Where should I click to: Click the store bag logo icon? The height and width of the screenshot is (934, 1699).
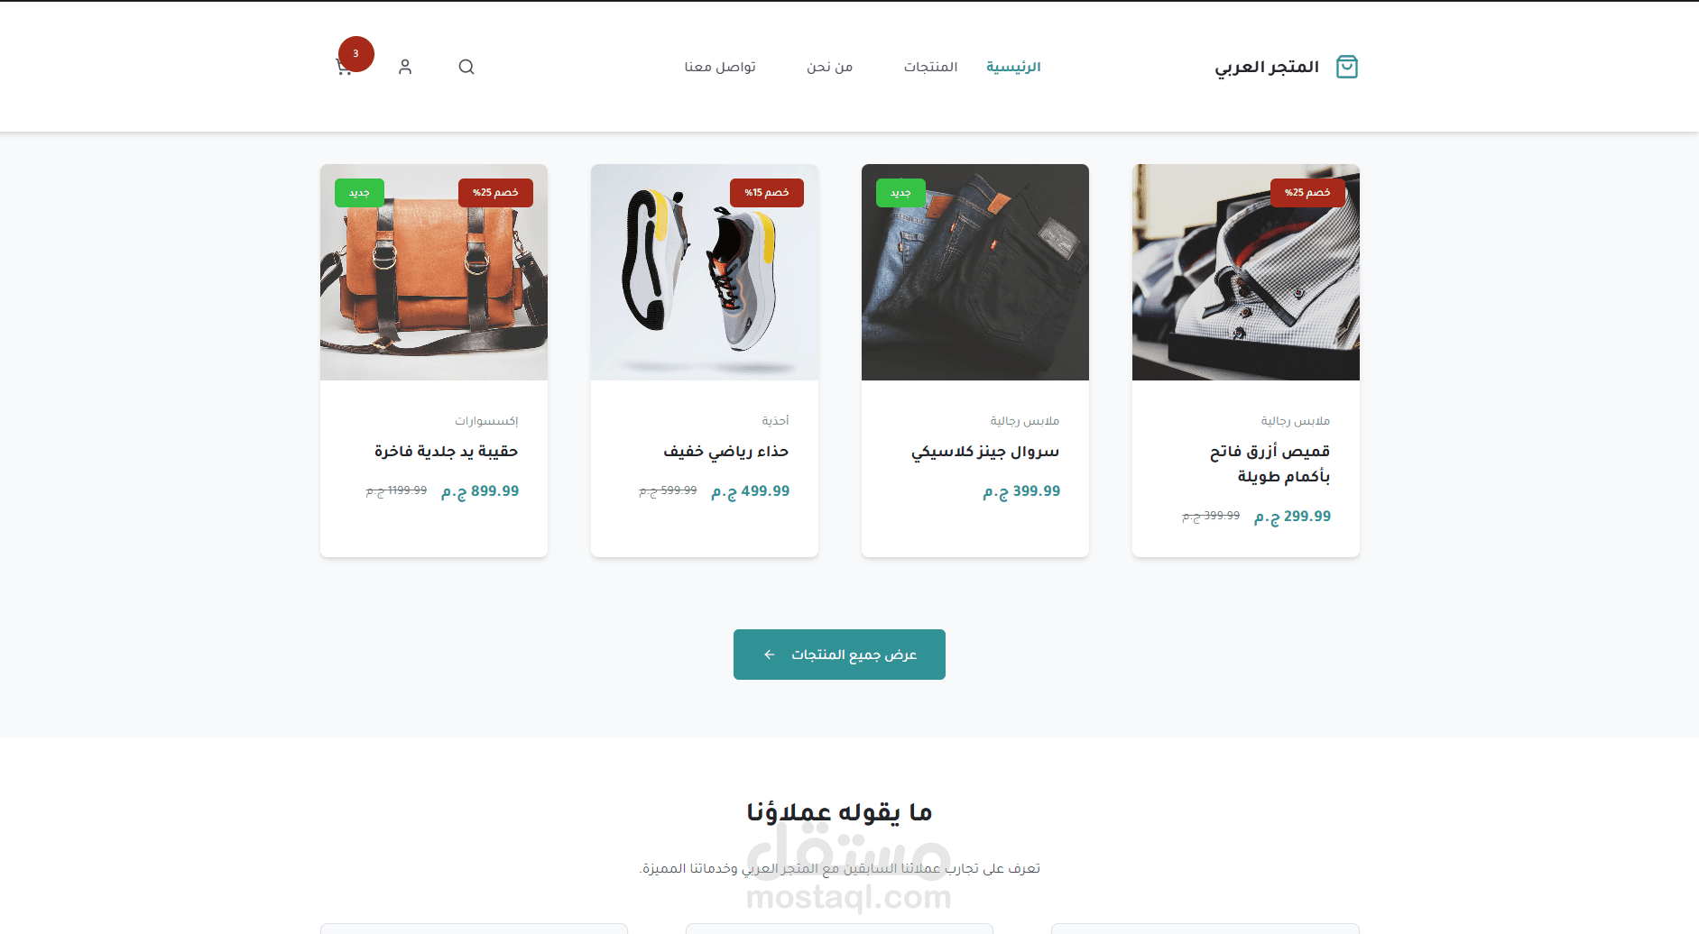click(1347, 67)
